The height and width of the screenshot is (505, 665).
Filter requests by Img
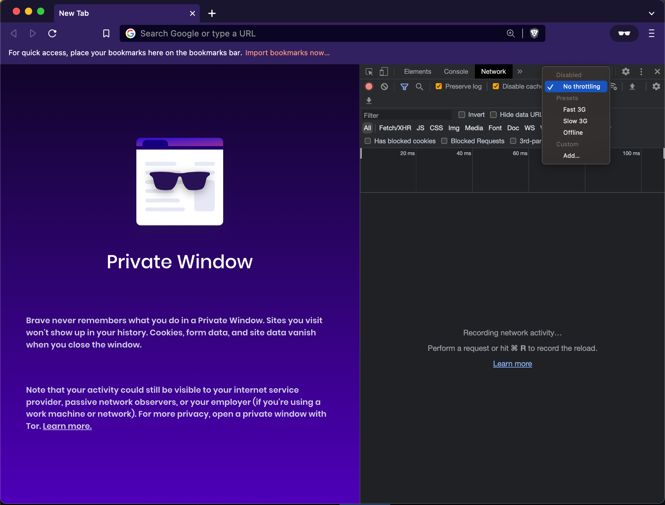(x=454, y=128)
